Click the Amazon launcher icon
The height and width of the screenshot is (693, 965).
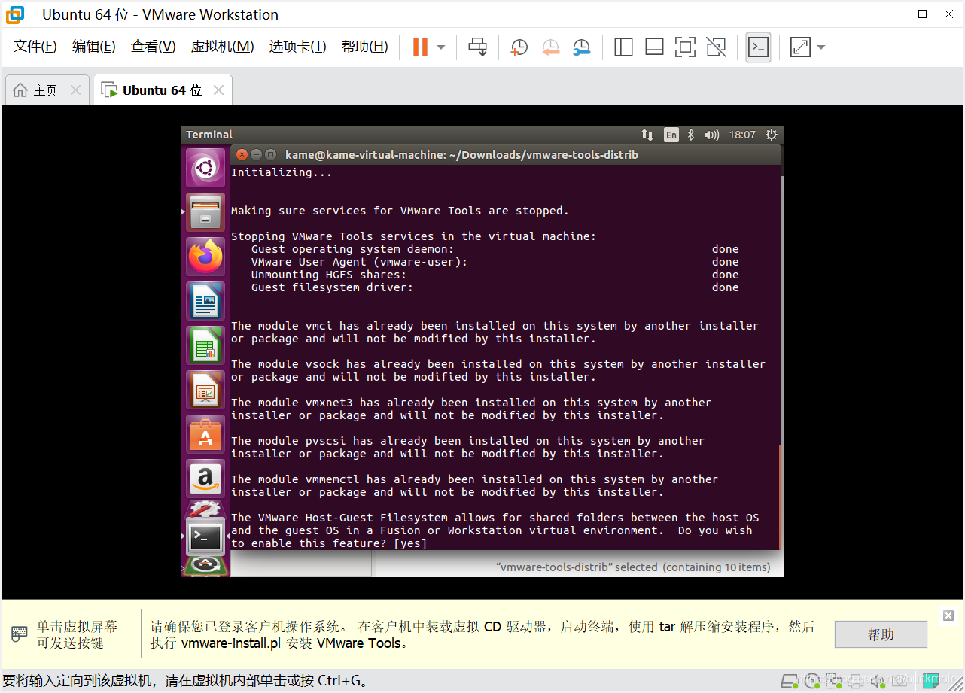click(205, 479)
